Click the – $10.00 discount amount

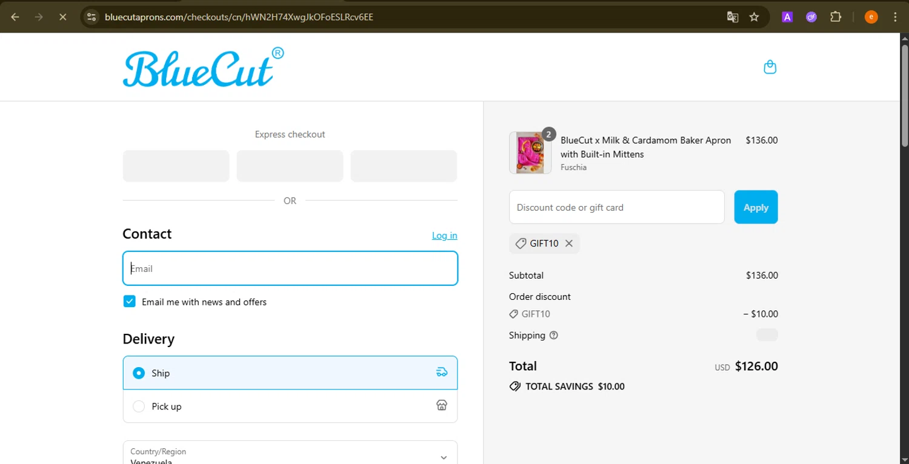click(x=761, y=314)
